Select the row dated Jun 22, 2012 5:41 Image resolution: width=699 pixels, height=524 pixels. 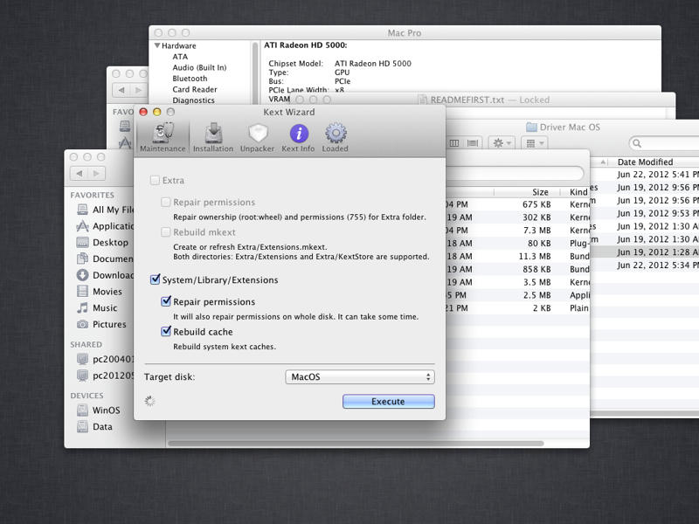645,174
